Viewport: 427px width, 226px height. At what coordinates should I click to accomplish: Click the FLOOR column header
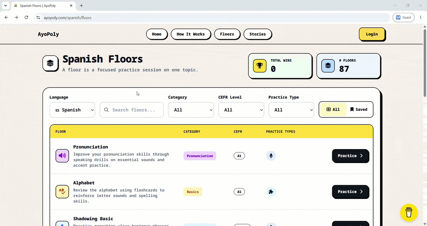click(61, 131)
